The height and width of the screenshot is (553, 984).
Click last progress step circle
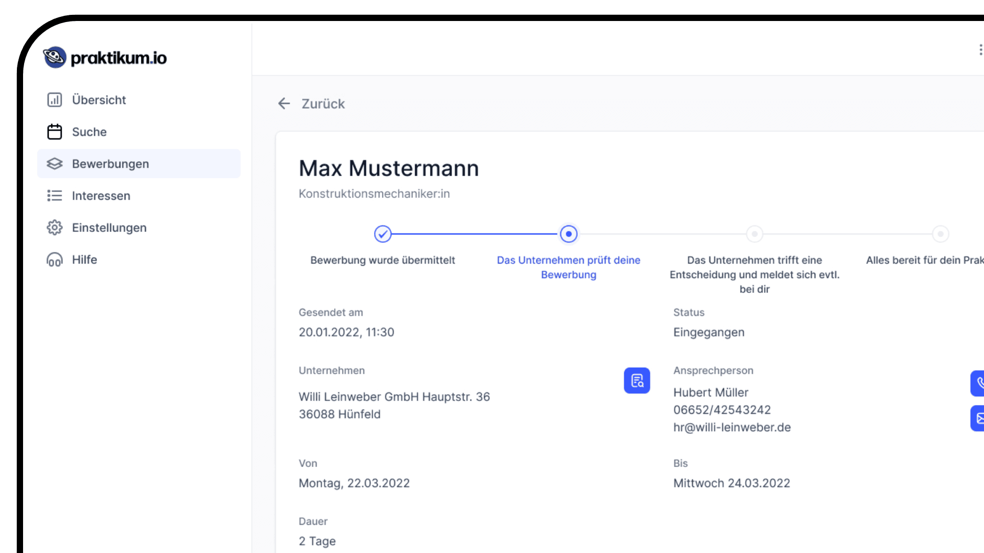pos(940,234)
